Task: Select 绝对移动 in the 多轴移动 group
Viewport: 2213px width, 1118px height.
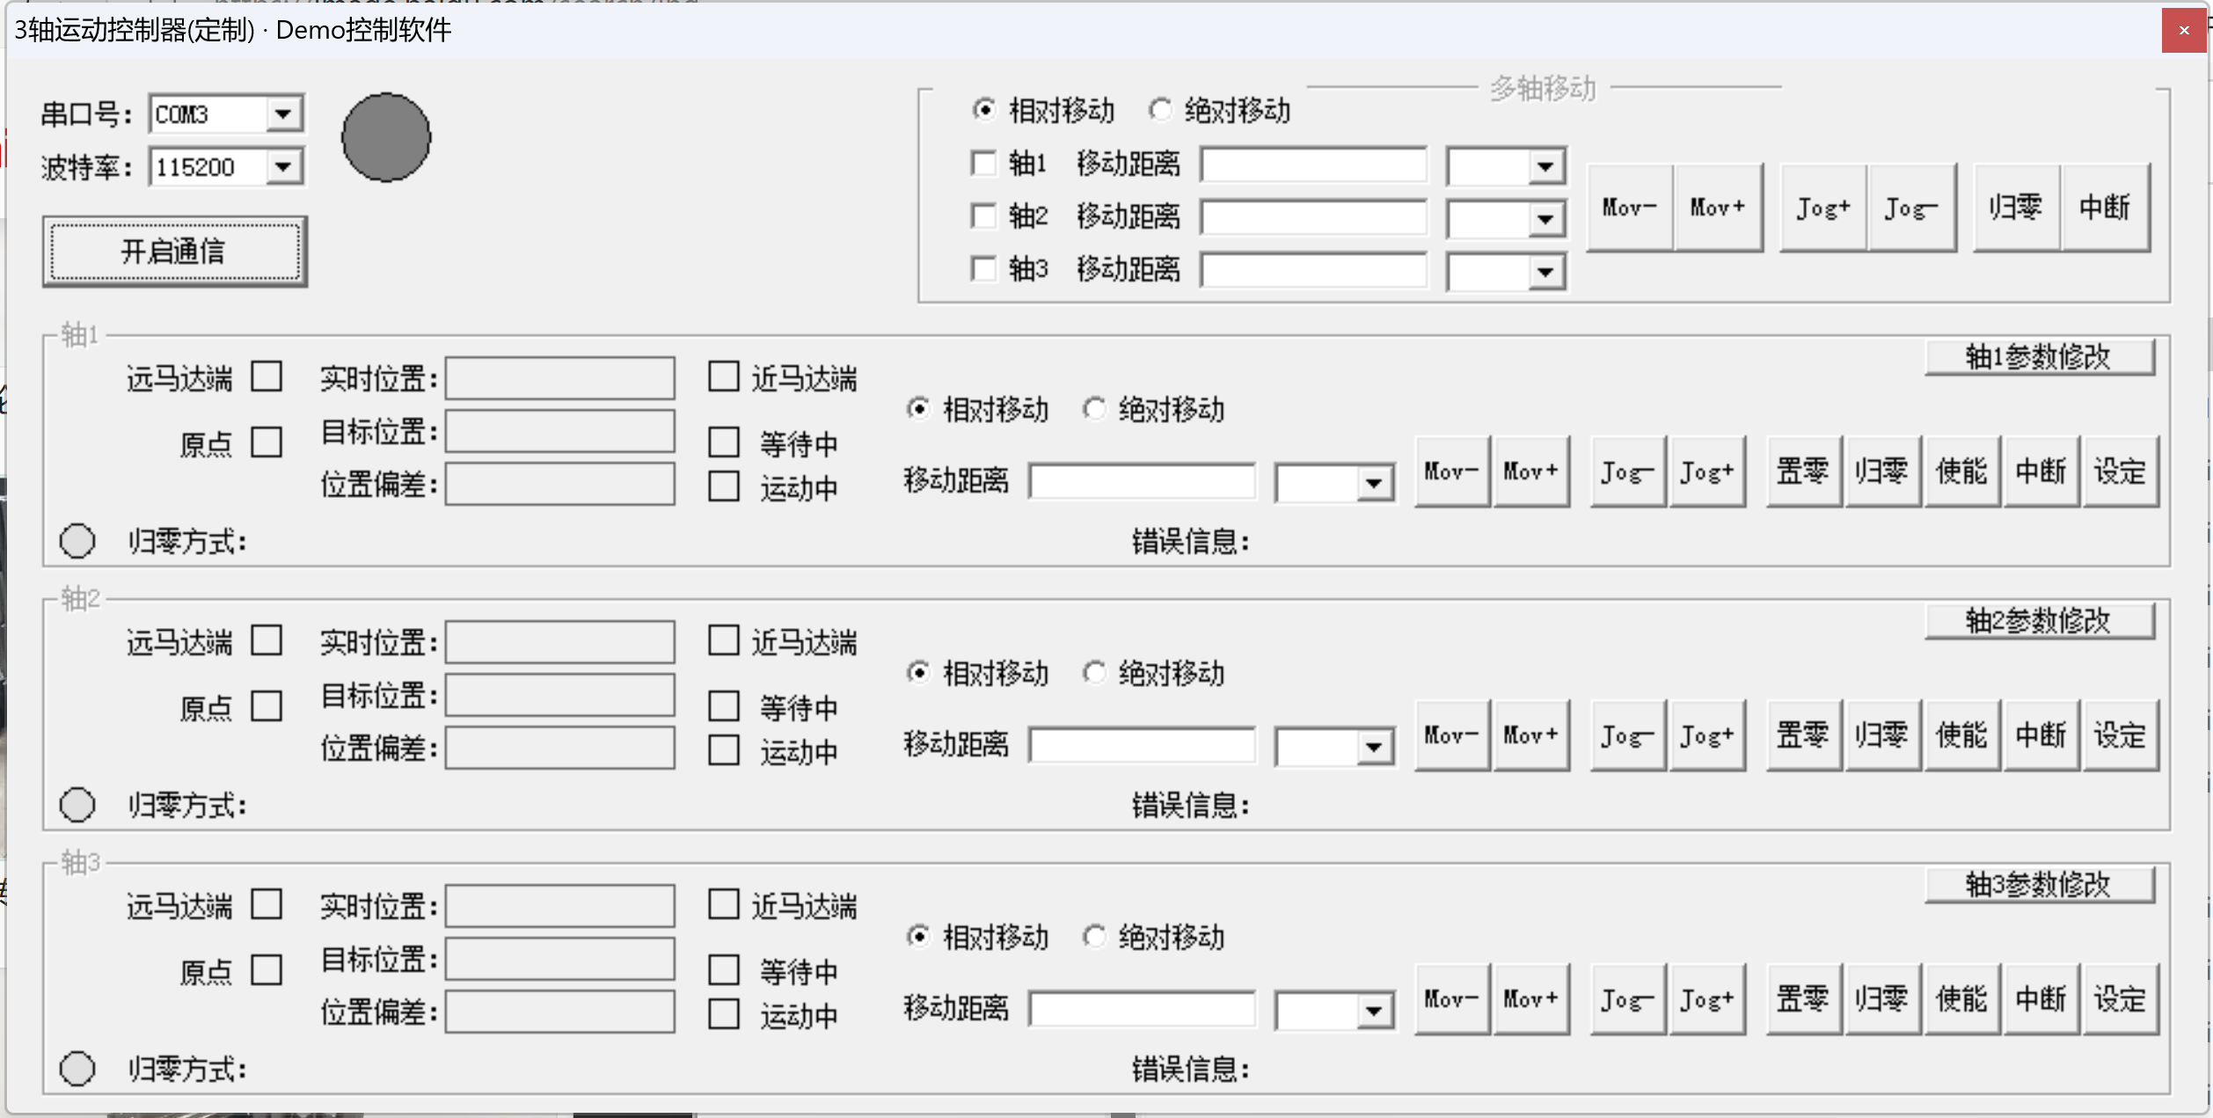Action: coord(1219,111)
